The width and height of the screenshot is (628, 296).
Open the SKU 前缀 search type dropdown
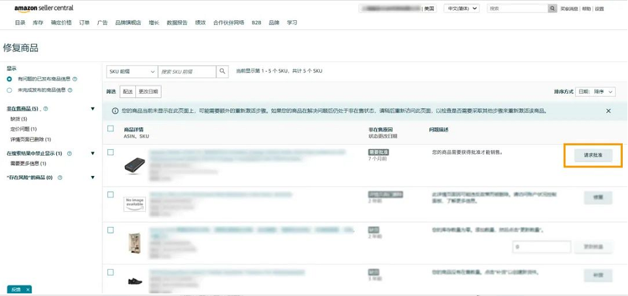(132, 71)
